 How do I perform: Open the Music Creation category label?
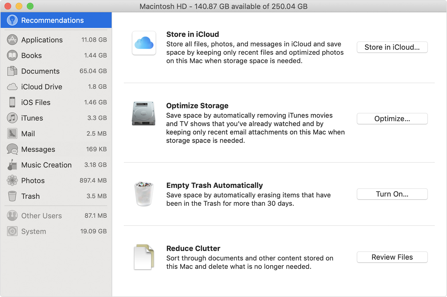click(46, 165)
